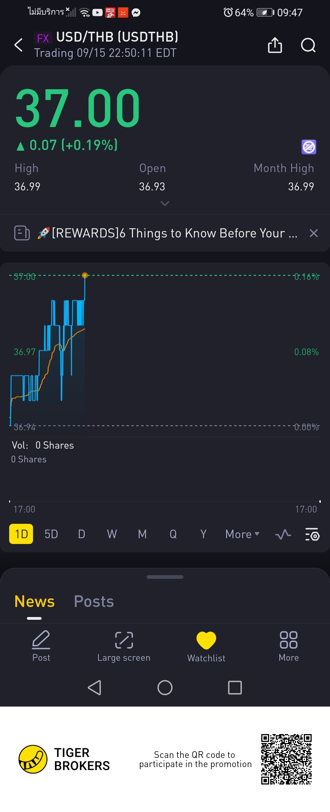Expand quote details chevron below Open

[x=165, y=203]
